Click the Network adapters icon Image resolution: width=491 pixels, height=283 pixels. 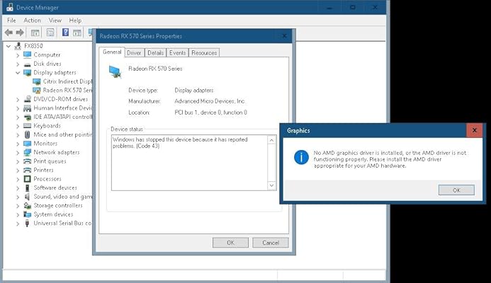(x=28, y=152)
